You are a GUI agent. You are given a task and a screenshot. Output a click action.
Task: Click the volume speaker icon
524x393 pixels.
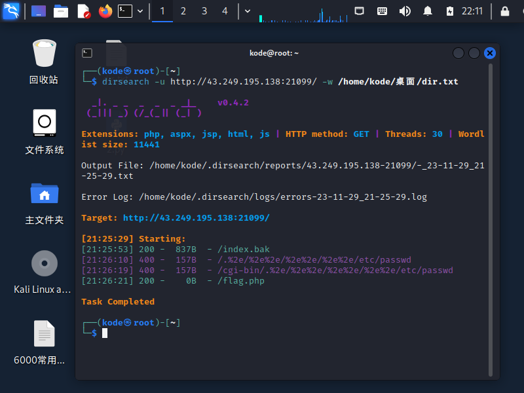click(x=405, y=11)
